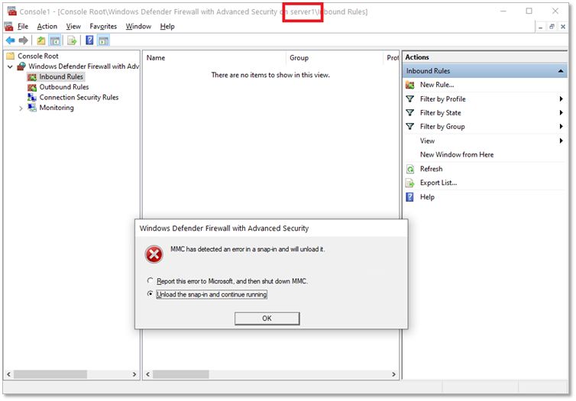Screen dimensions: 576x401
Task: Click the blue Help toolbar icon
Action: point(89,40)
